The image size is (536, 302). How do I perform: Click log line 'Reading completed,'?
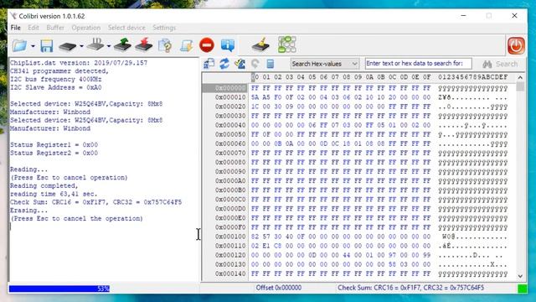point(44,186)
